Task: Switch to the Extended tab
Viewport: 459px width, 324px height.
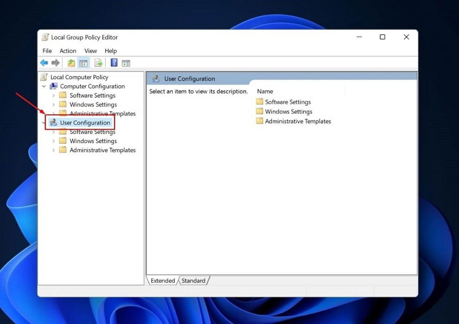Action: 163,280
